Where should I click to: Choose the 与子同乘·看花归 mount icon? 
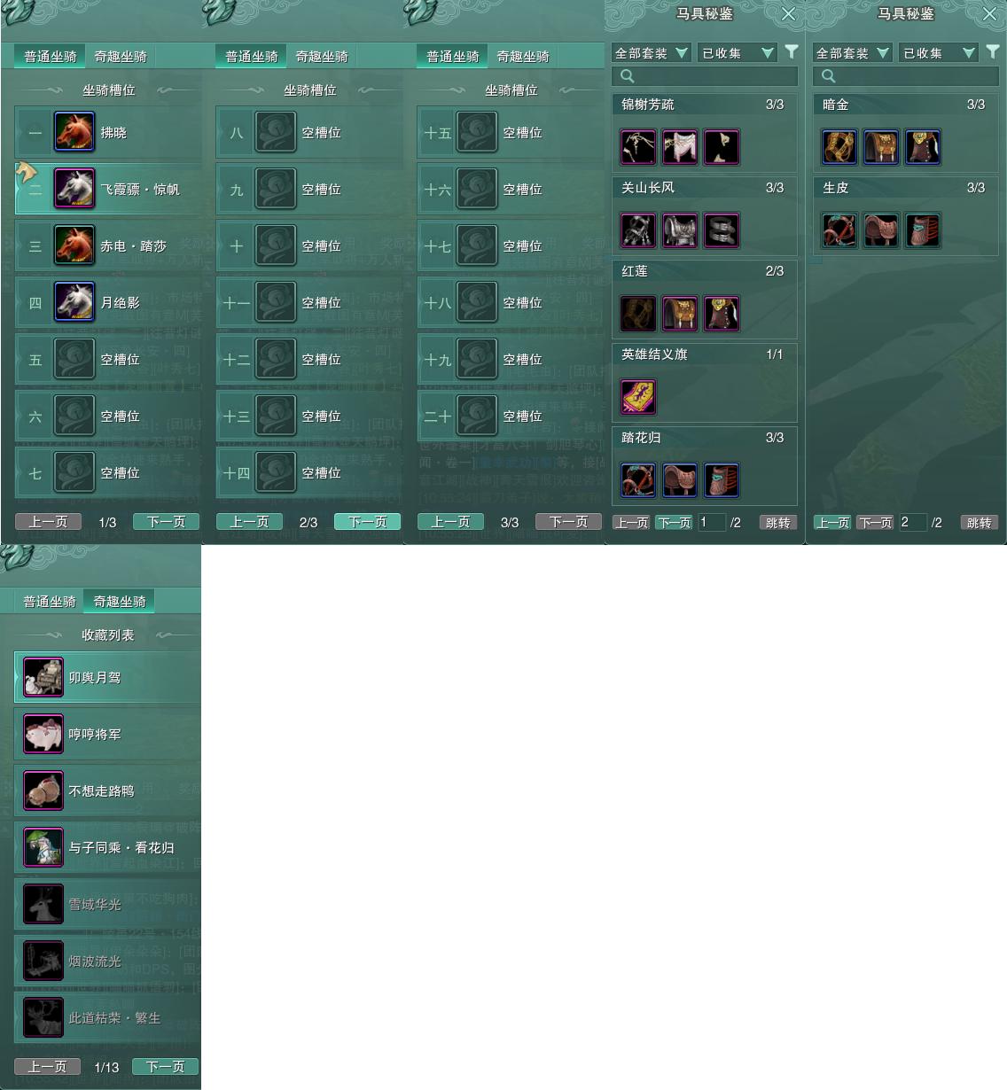coord(43,847)
